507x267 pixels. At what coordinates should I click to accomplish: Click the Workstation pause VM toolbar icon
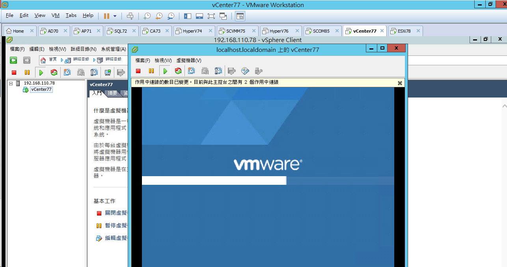pyautogui.click(x=106, y=16)
